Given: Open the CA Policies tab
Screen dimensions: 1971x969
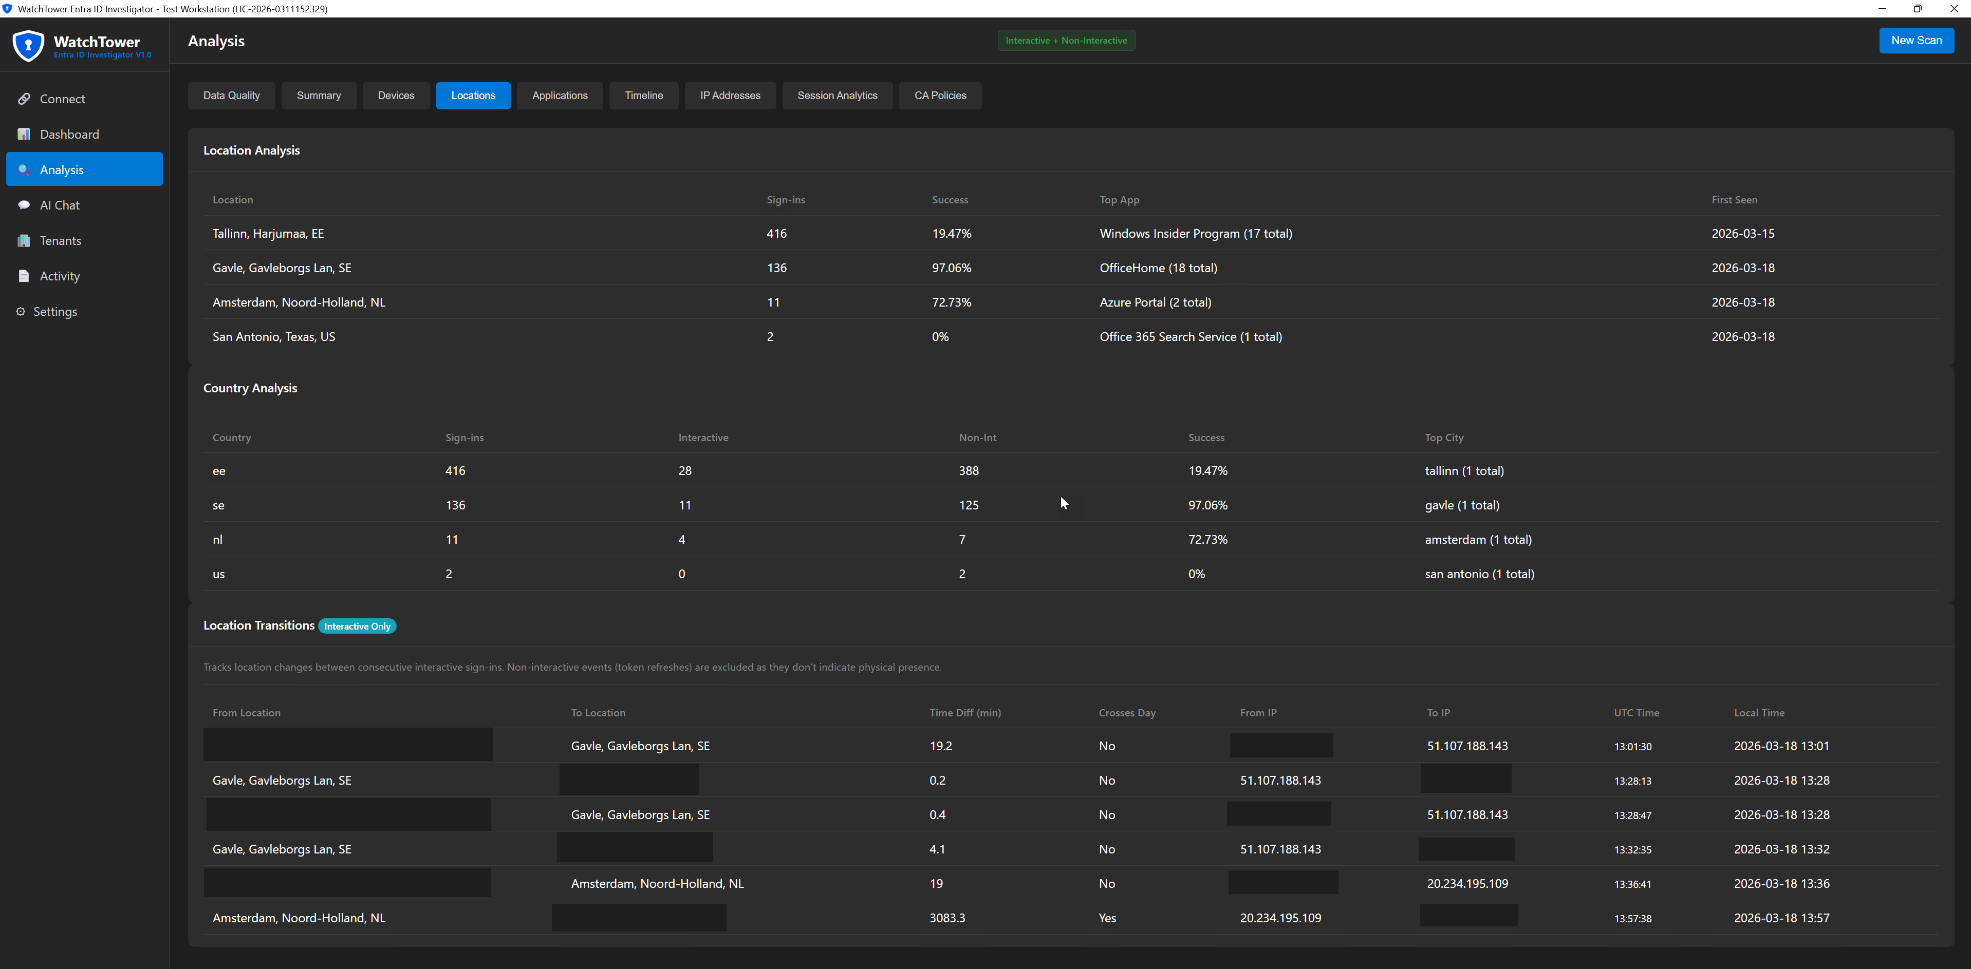Looking at the screenshot, I should pyautogui.click(x=940, y=96).
